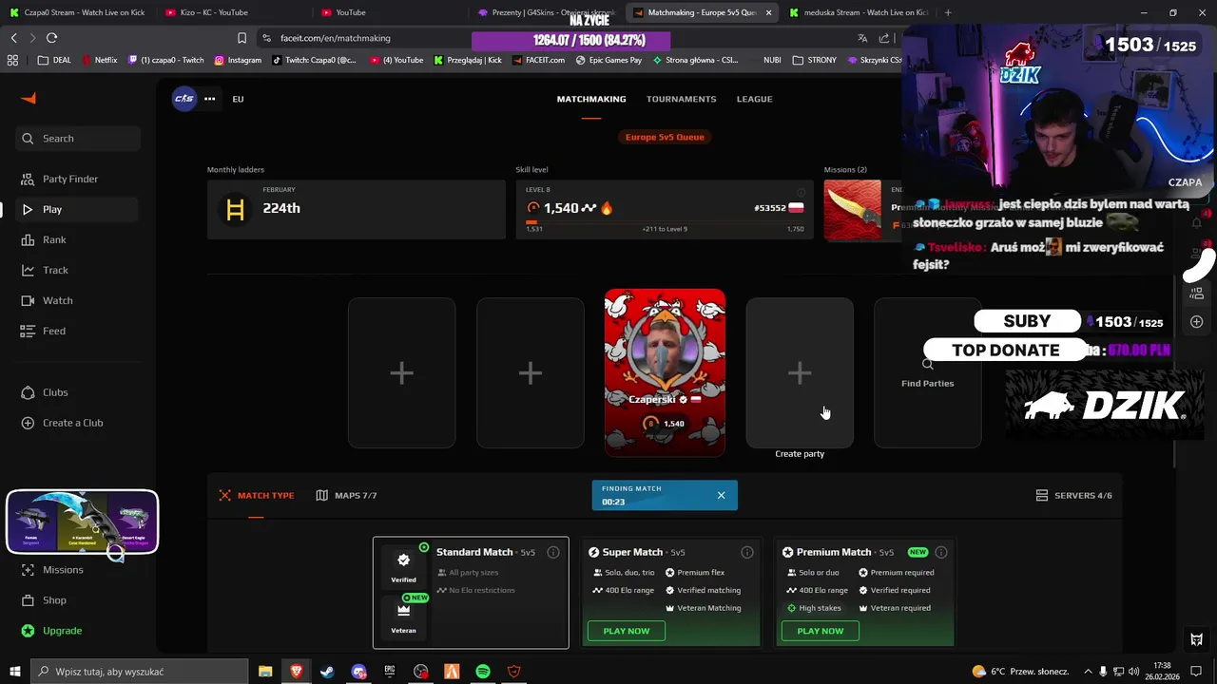Image resolution: width=1217 pixels, height=684 pixels.
Task: Open the MAPS 7/7 tab
Action: [x=346, y=495]
